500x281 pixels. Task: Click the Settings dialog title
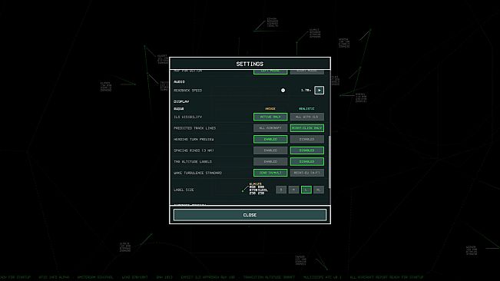(250, 64)
